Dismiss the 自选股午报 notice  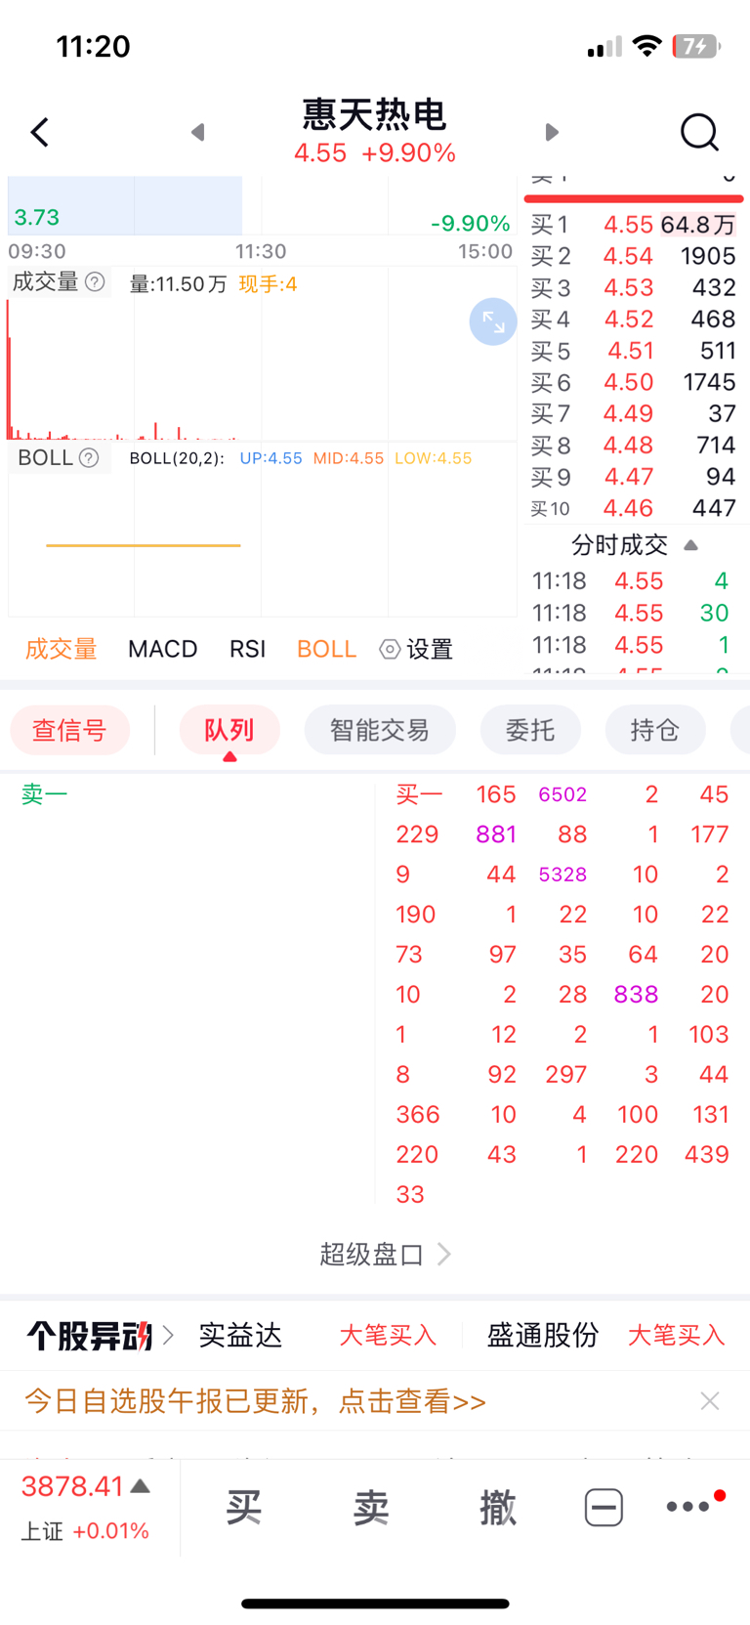(x=710, y=1401)
